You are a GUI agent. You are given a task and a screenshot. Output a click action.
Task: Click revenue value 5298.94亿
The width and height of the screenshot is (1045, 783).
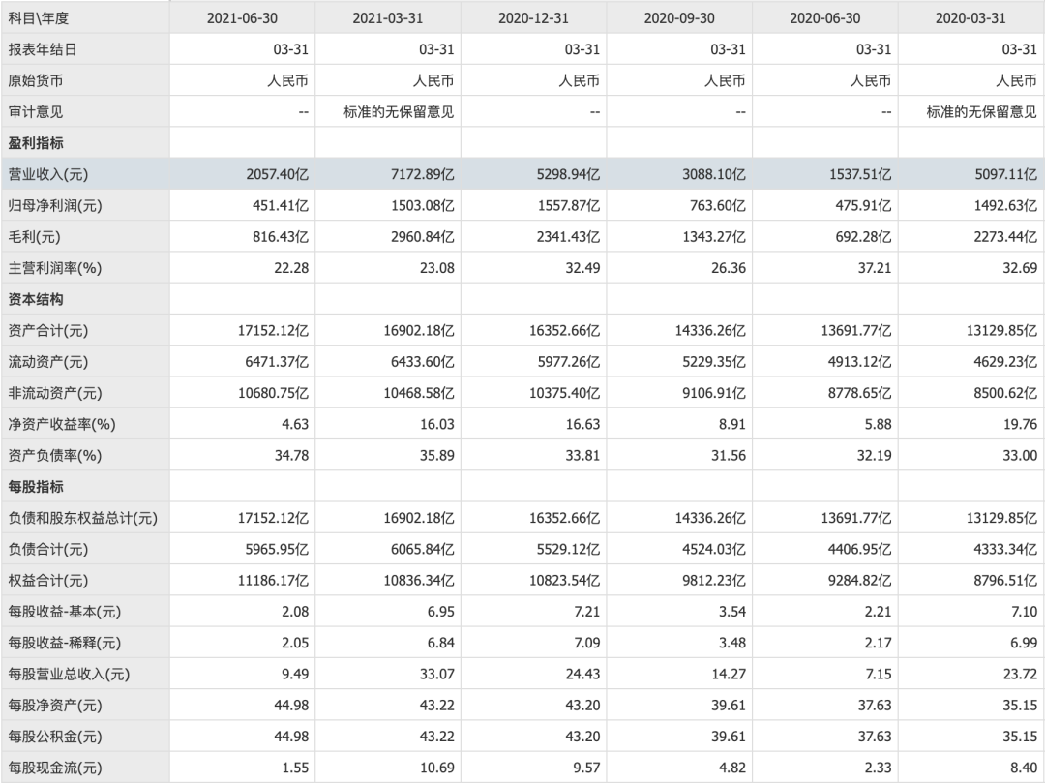coord(569,174)
